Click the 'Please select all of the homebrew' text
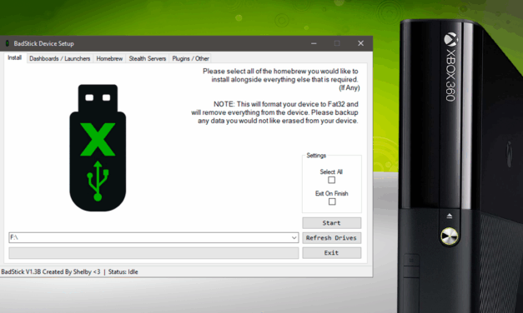The height and width of the screenshot is (313, 523). pos(281,79)
